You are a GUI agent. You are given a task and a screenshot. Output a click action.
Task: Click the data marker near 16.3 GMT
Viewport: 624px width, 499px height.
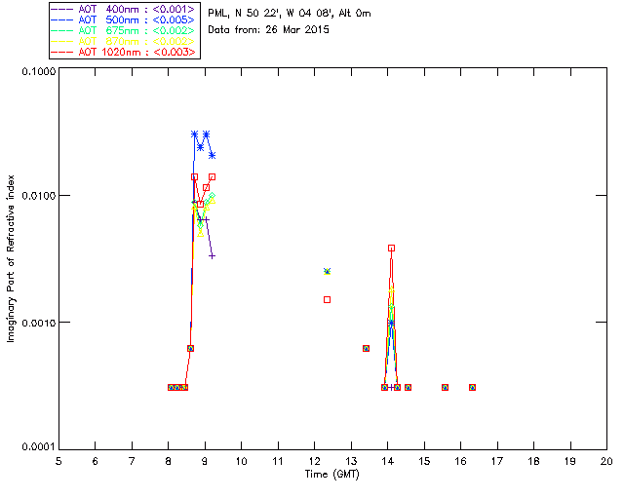tap(472, 387)
